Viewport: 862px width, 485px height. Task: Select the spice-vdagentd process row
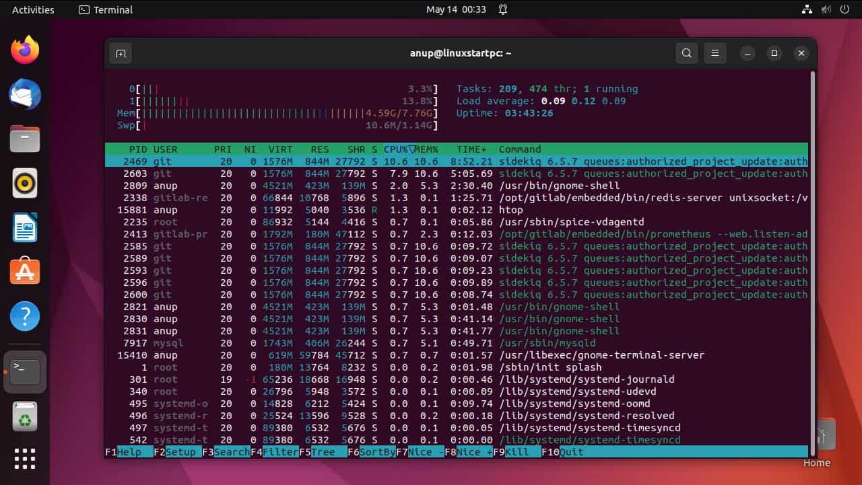(457, 222)
